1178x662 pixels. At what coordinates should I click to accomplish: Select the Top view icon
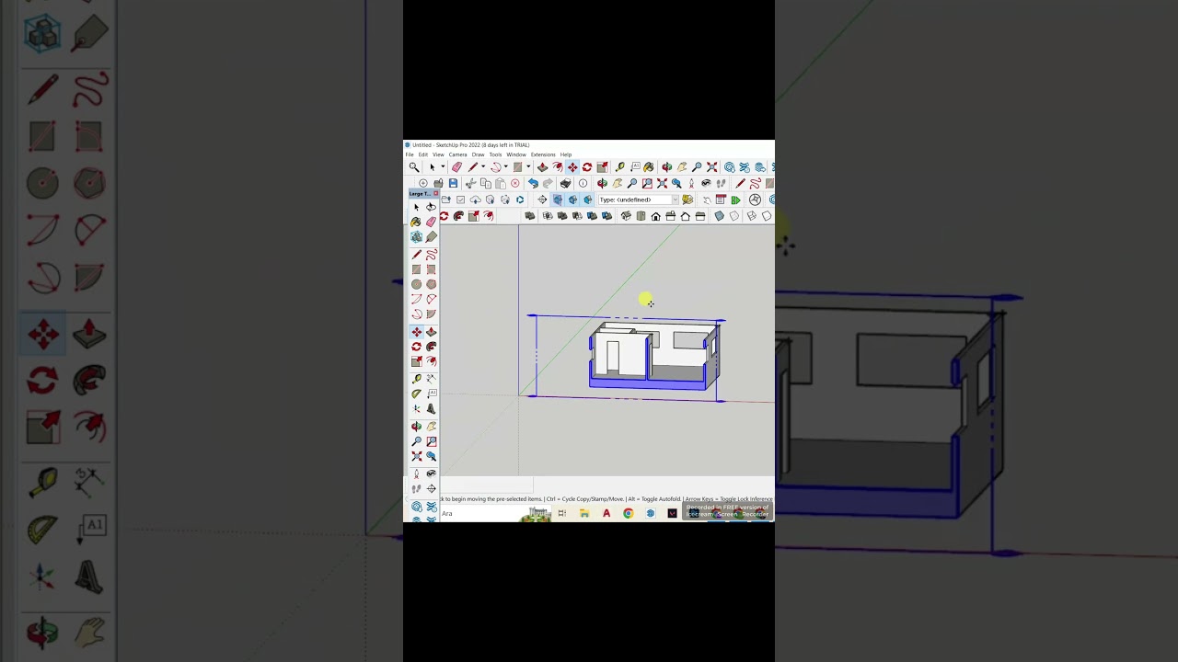[641, 216]
